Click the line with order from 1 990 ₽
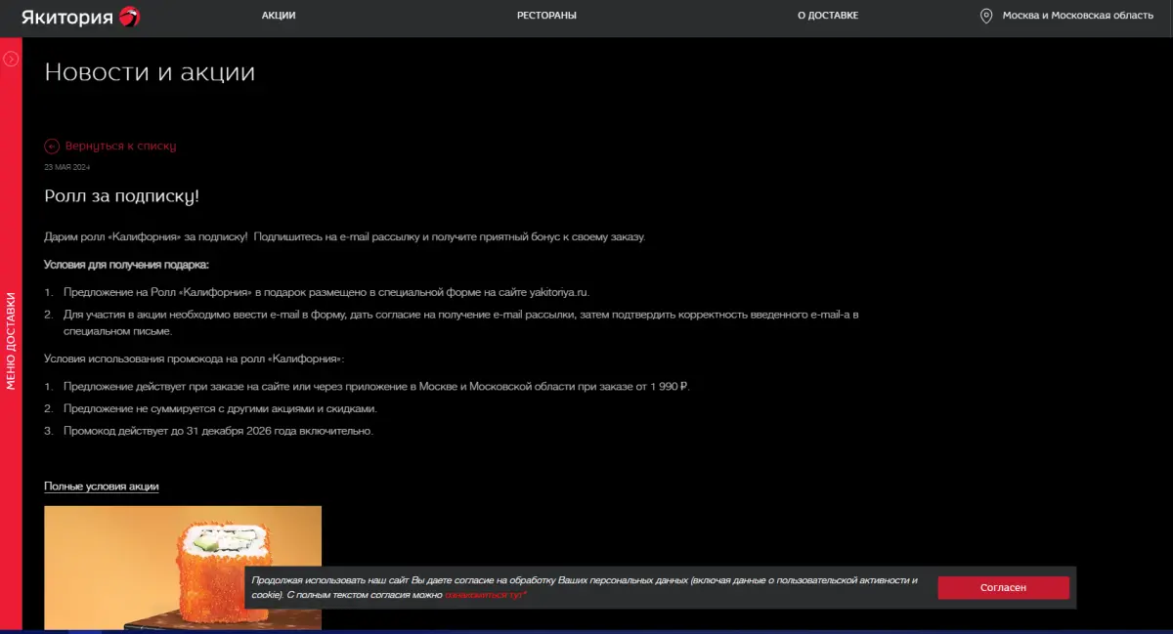Image resolution: width=1173 pixels, height=634 pixels. pos(376,388)
